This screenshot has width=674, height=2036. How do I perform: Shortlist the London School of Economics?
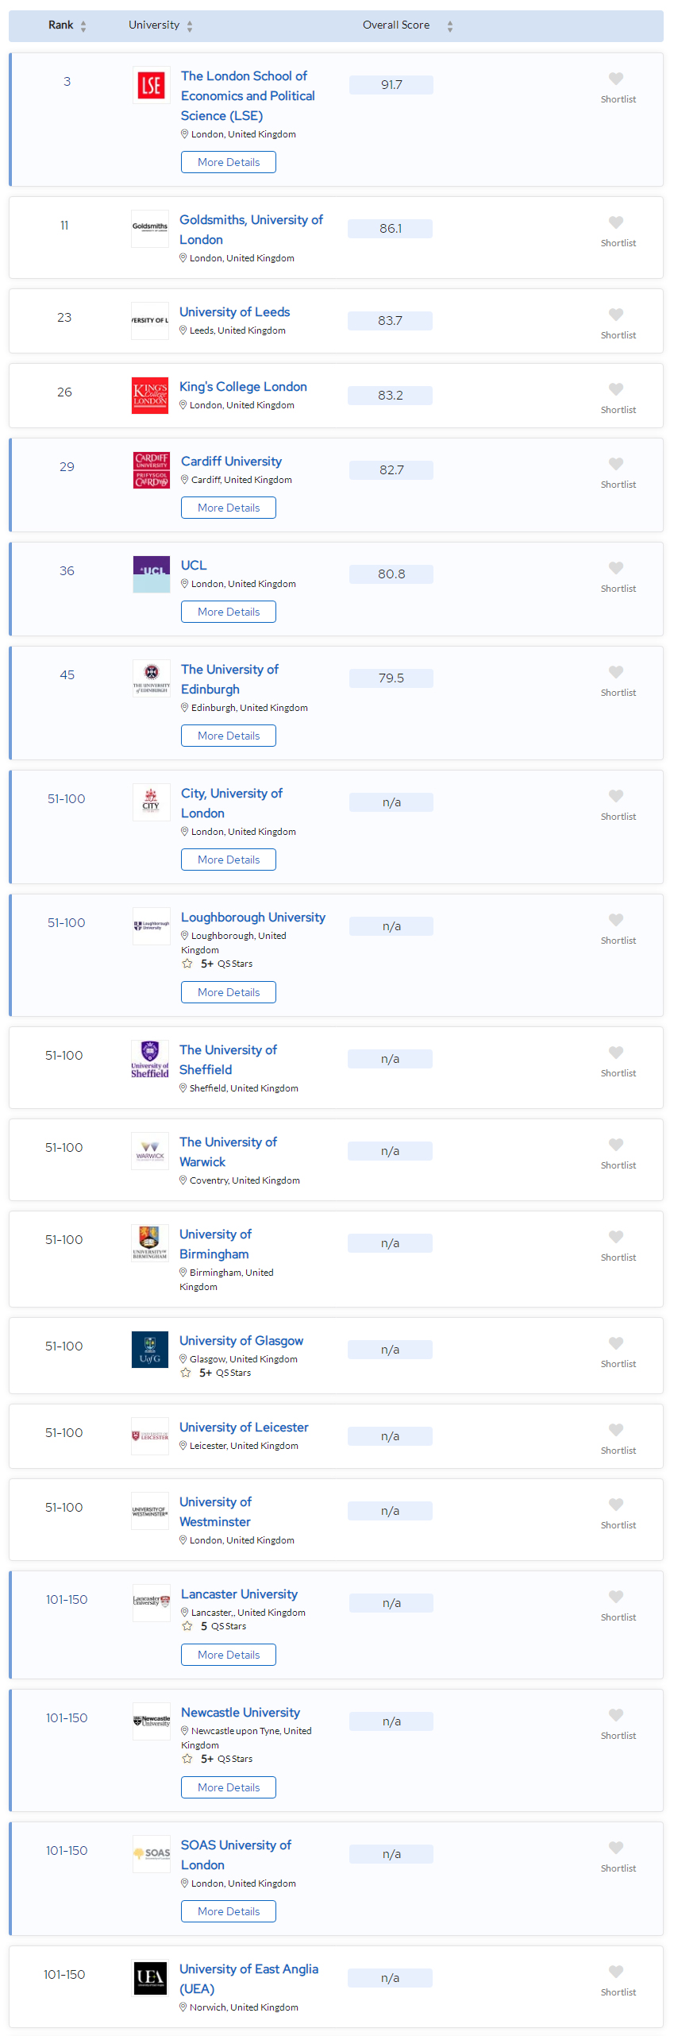[616, 79]
